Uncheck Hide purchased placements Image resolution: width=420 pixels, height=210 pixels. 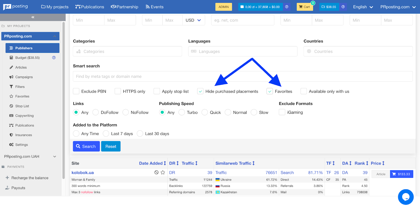click(x=200, y=91)
